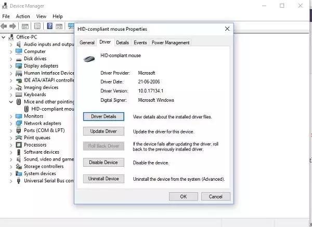Click the Sound, video and game controllers icon
The width and height of the screenshot is (312, 227).
19,159
